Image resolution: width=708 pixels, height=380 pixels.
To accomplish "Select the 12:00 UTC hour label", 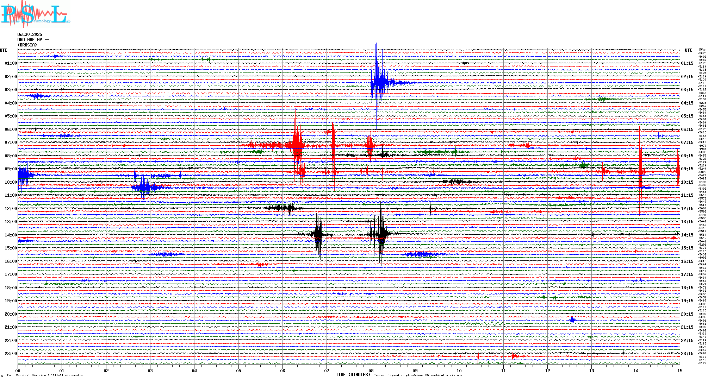I will pos(11,209).
